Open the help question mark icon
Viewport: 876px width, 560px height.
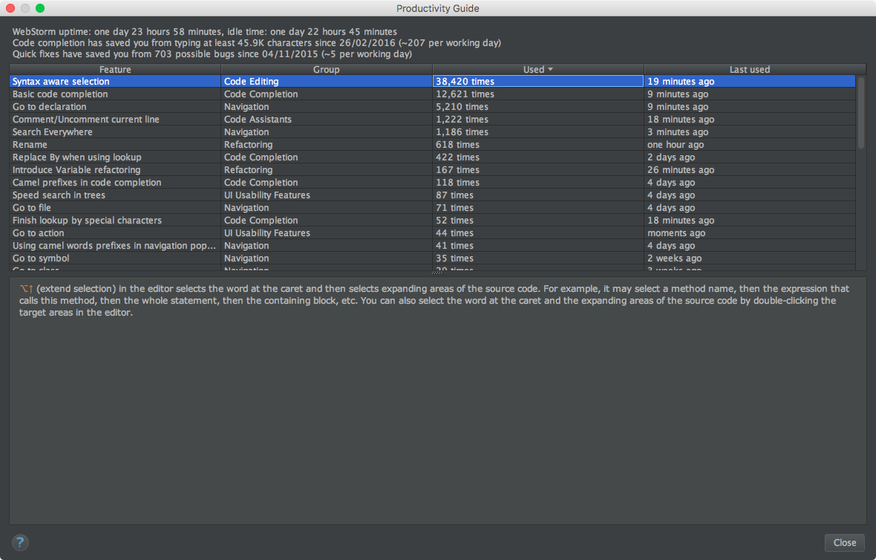[20, 542]
